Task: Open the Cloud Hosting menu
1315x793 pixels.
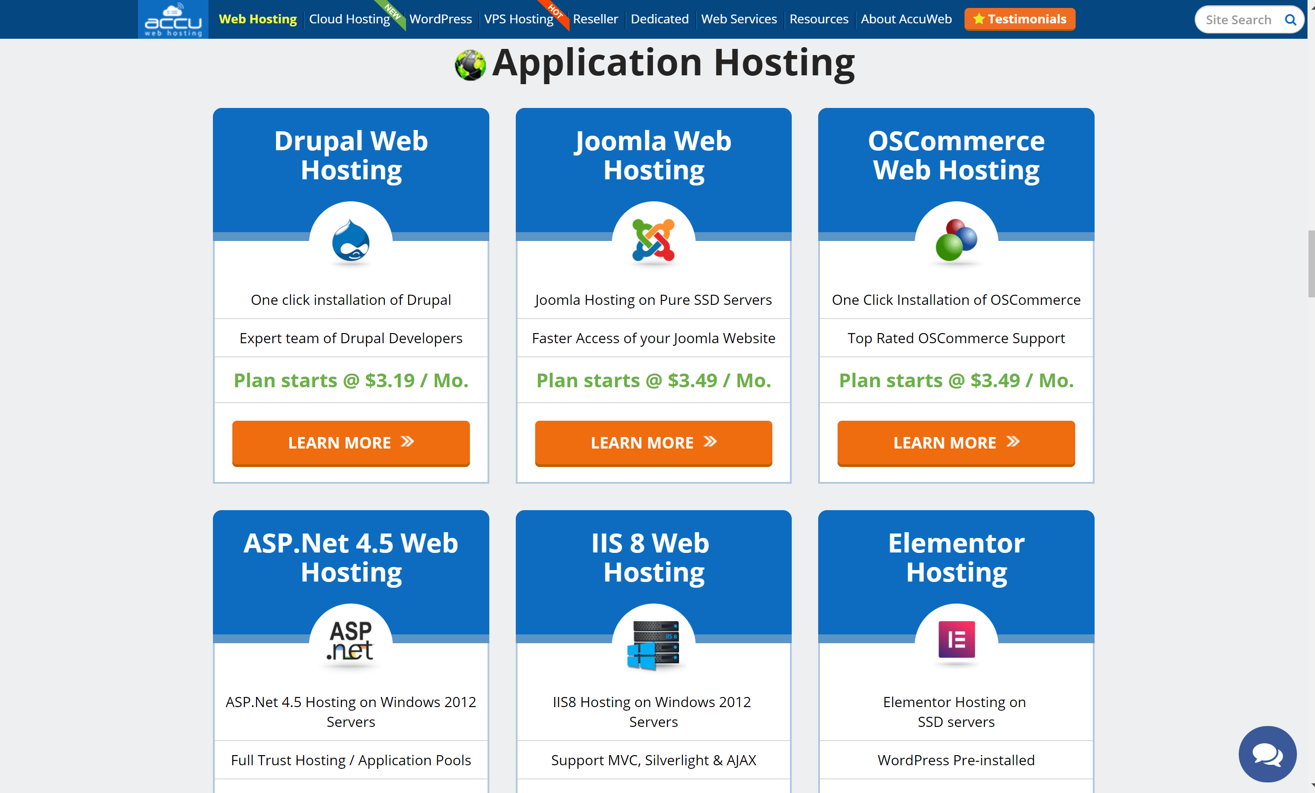Action: [x=350, y=19]
